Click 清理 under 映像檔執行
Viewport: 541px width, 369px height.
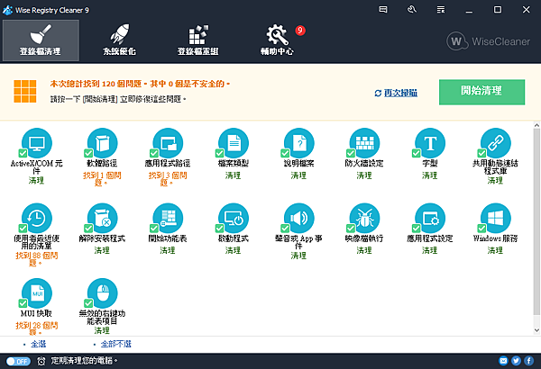click(364, 250)
